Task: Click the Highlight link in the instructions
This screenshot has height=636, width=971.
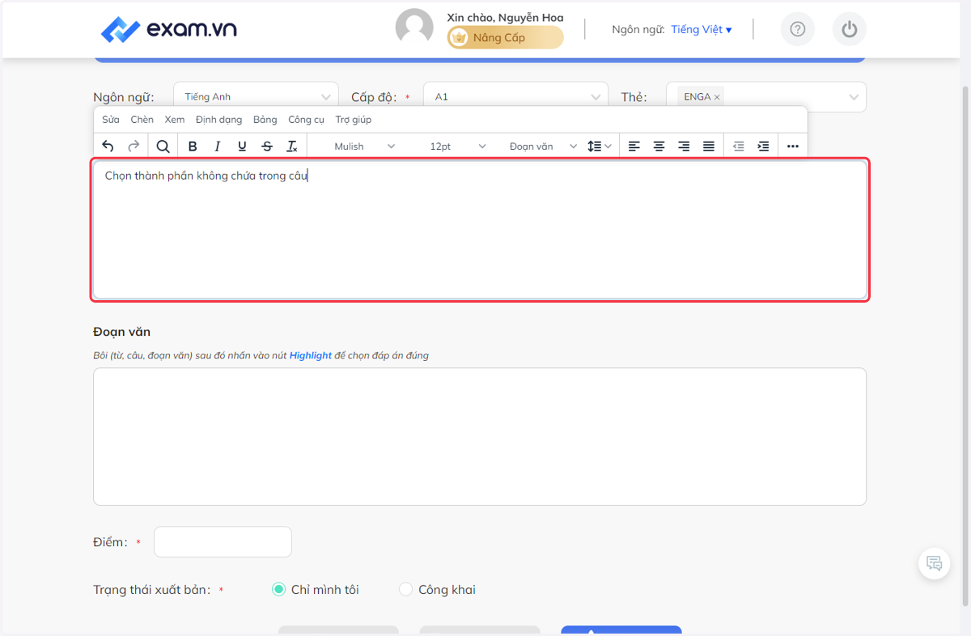Action: (x=311, y=355)
